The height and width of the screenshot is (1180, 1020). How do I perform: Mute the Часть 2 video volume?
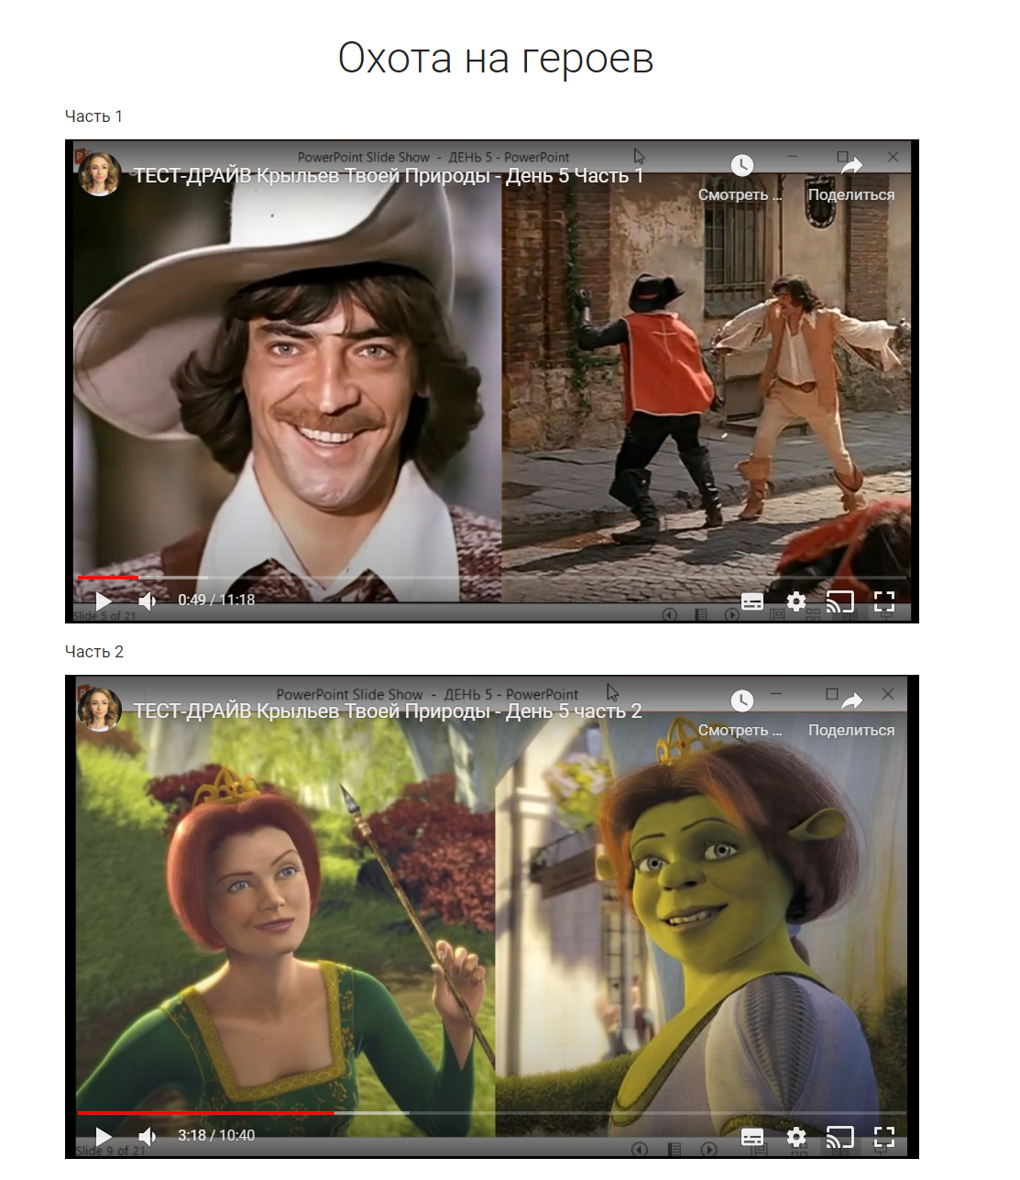[x=148, y=1136]
